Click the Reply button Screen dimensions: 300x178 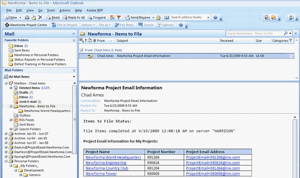pos(53,17)
